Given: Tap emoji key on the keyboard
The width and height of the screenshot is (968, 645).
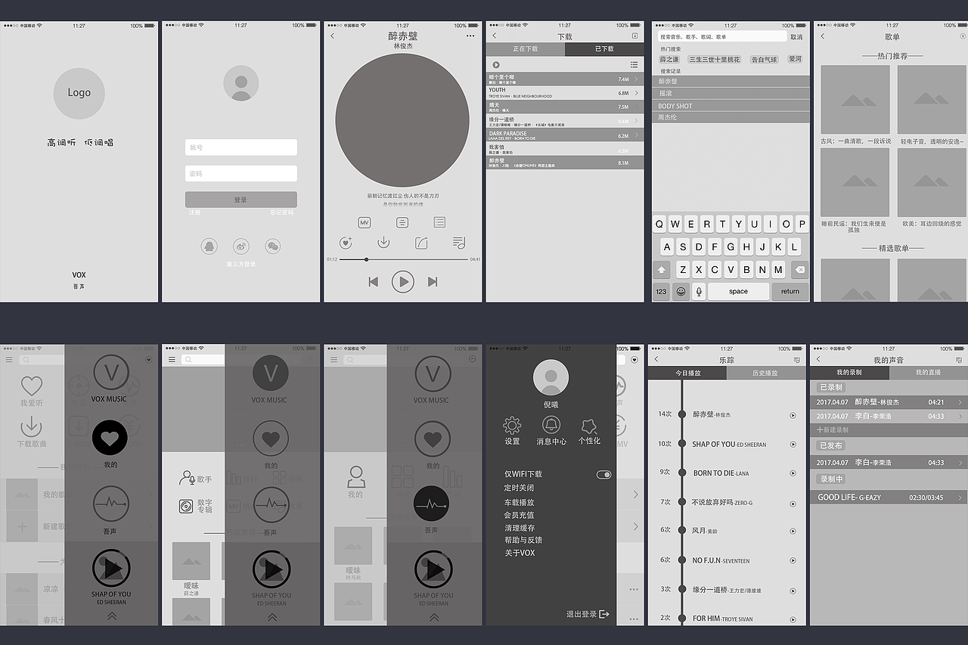Looking at the screenshot, I should click(x=681, y=291).
